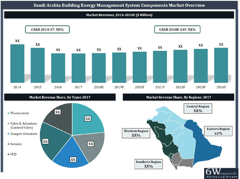Click the Saudi Arabia market overview title

click(x=119, y=5)
